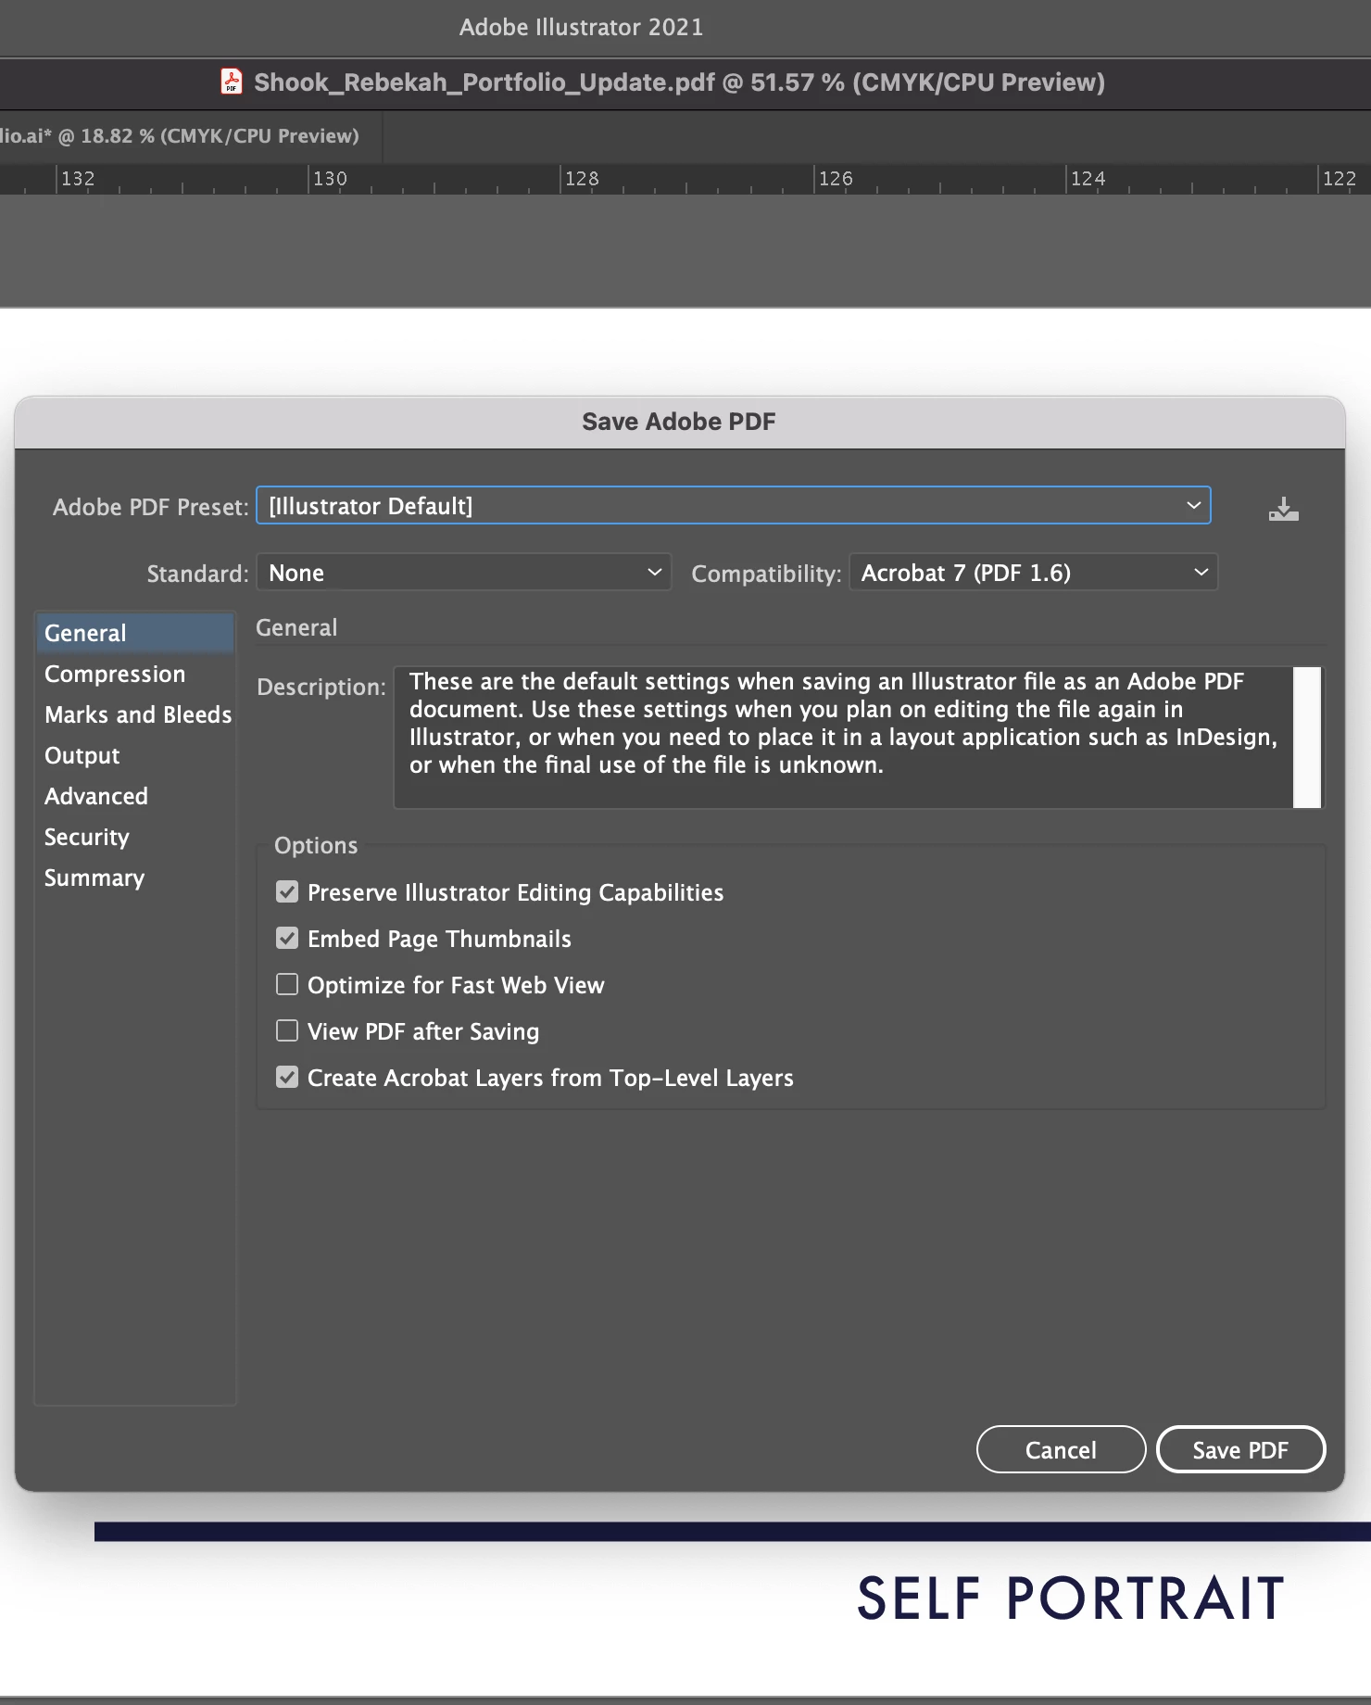Select the General section
This screenshot has width=1371, height=1705.
click(135, 633)
